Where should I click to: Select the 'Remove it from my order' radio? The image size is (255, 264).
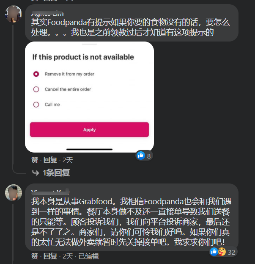[36, 74]
